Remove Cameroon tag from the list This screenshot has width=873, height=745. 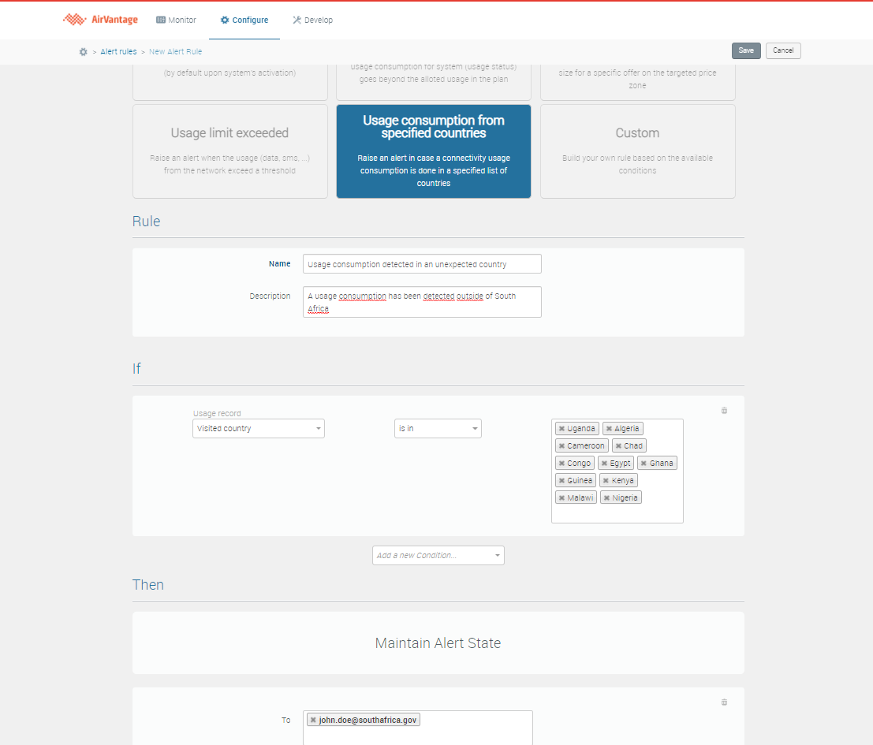tap(561, 446)
